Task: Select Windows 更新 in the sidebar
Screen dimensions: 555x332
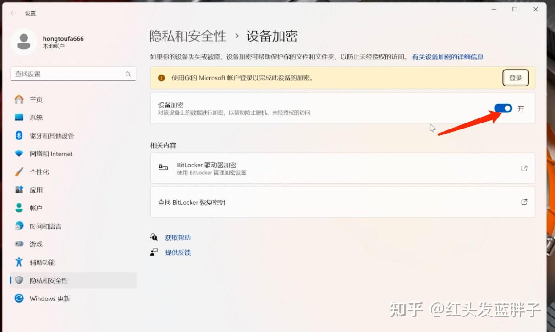Action: click(x=73, y=298)
